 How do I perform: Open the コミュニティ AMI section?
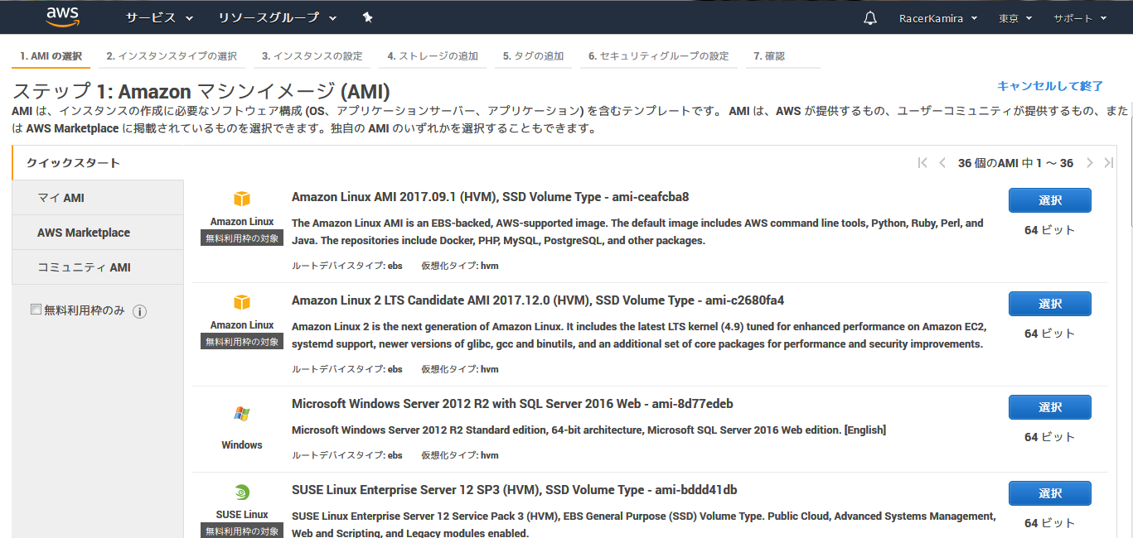point(98,267)
